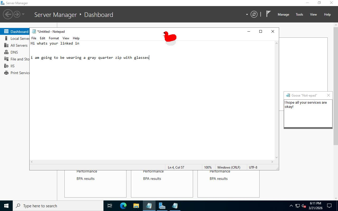Screen dimensions: 338x211
Task: Open Microsoft Edge from the taskbar
Action: click(123, 206)
